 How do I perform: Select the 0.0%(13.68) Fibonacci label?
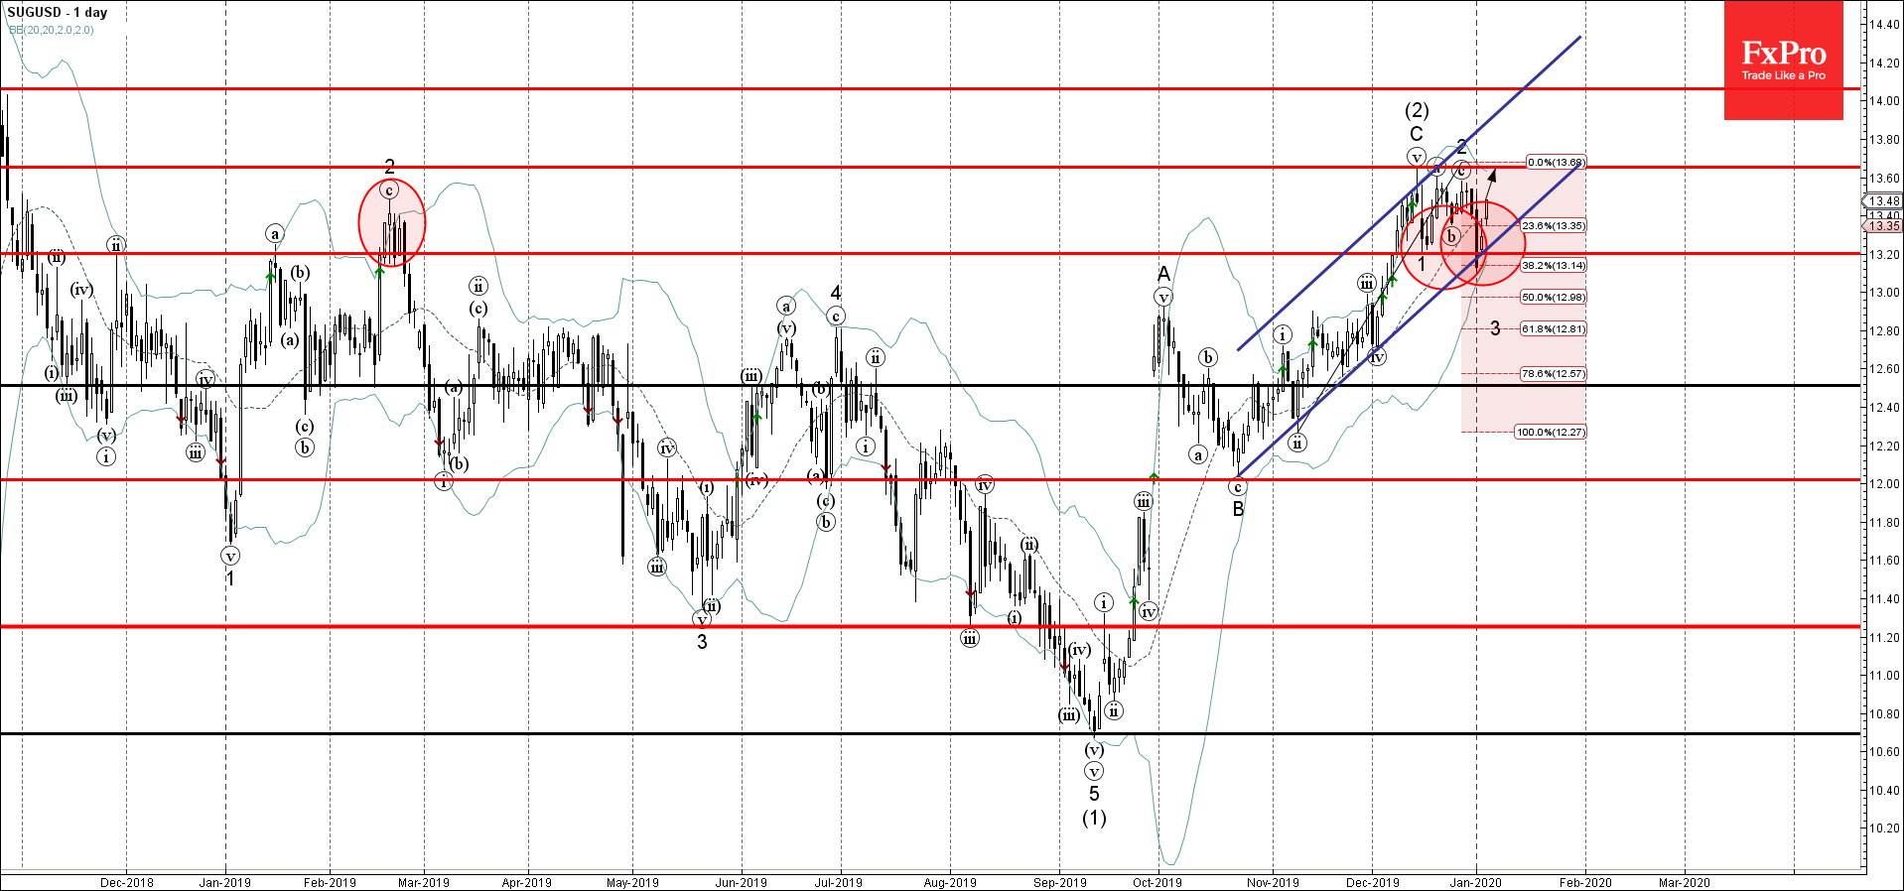(x=1555, y=162)
